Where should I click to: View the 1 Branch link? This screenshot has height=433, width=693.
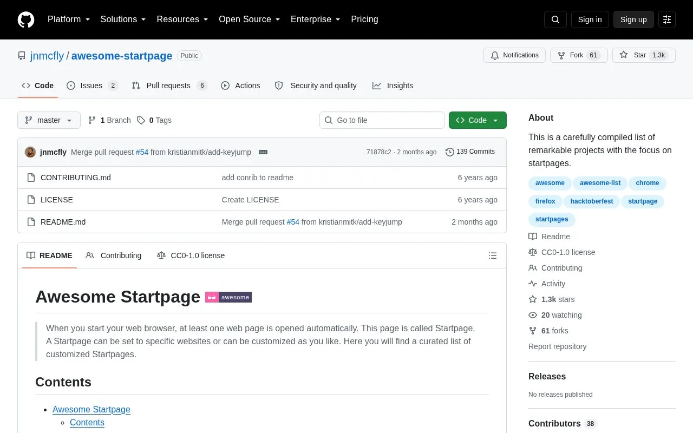coord(109,120)
